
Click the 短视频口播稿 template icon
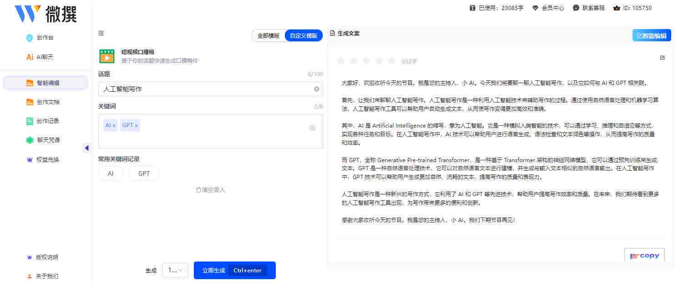point(107,56)
